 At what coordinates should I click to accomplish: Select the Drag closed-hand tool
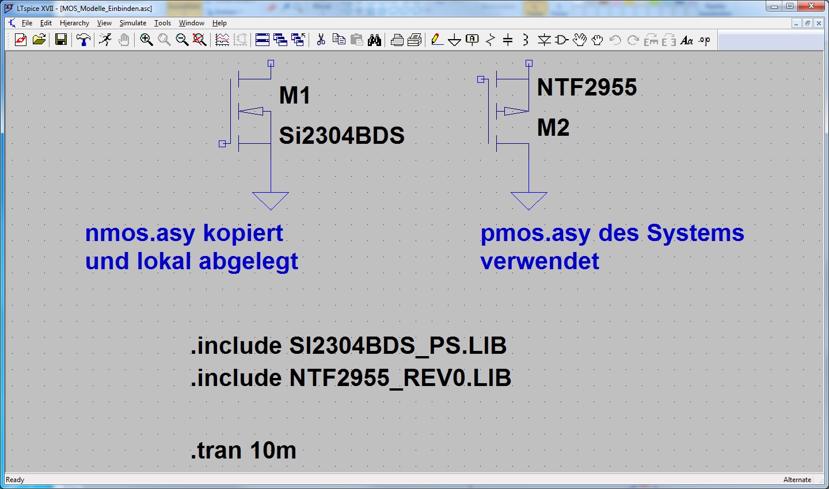[598, 40]
